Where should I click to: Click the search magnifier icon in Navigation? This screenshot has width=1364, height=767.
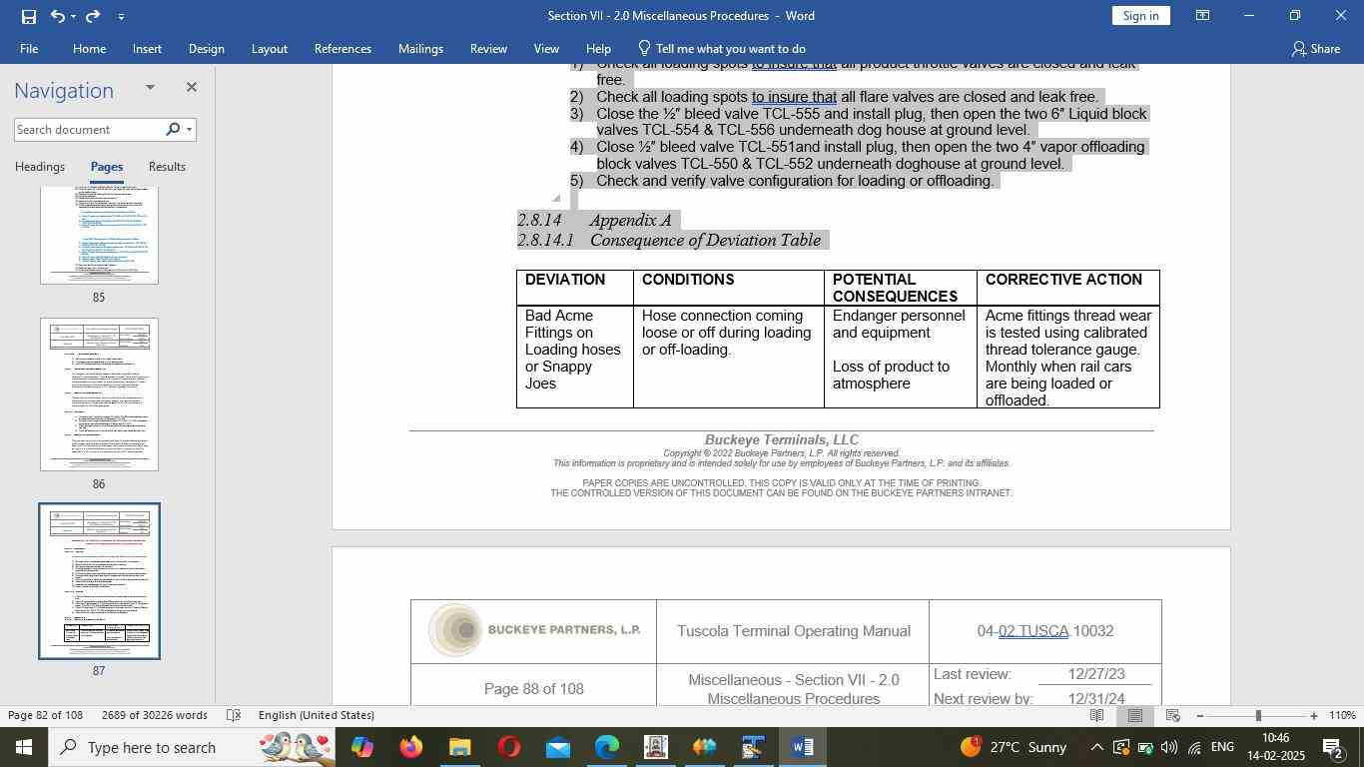coord(173,129)
